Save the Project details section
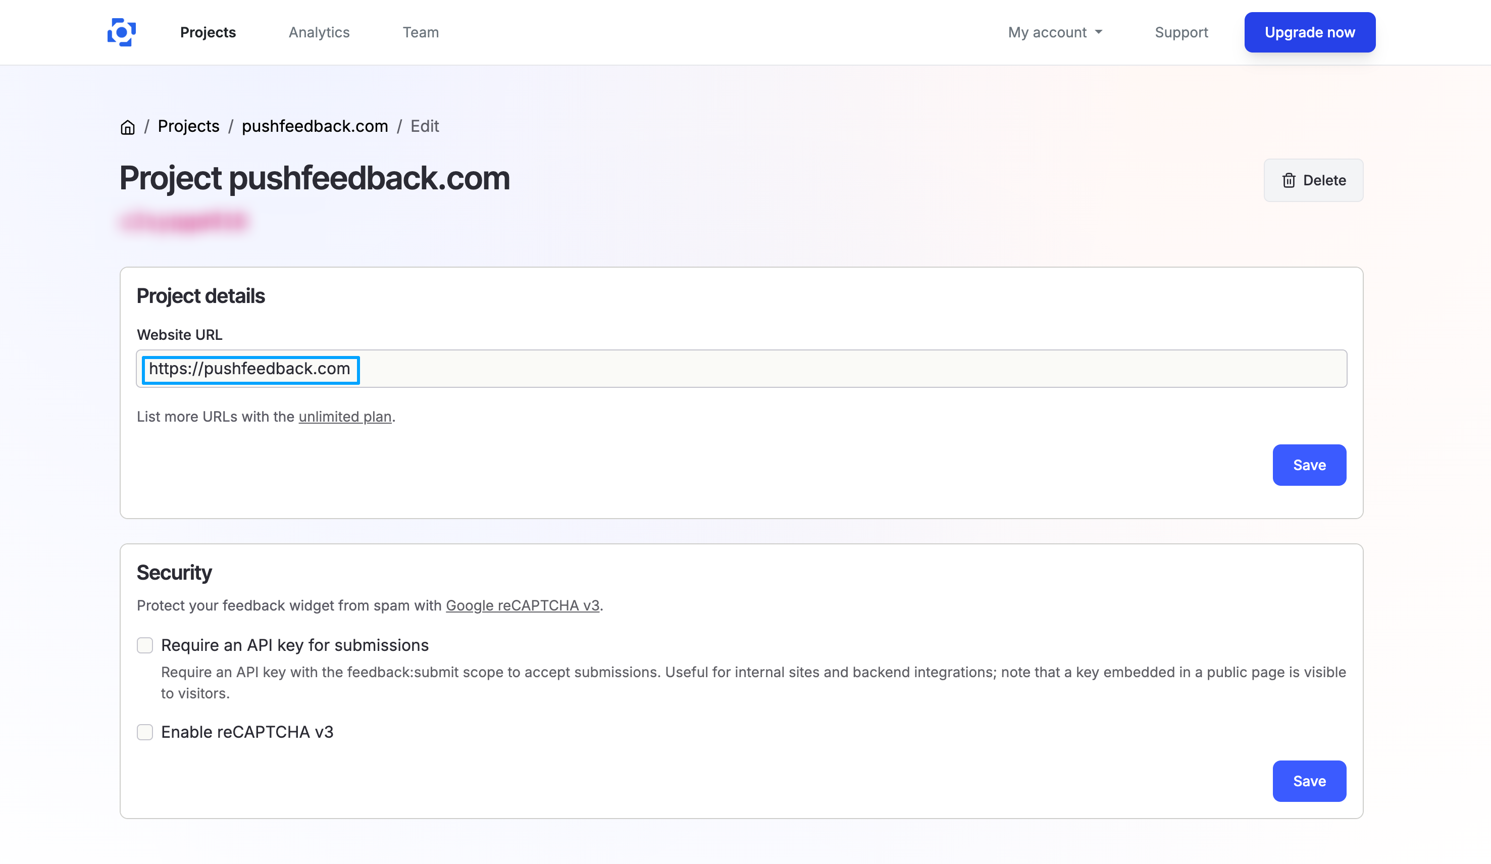The image size is (1491, 864). coord(1309,465)
